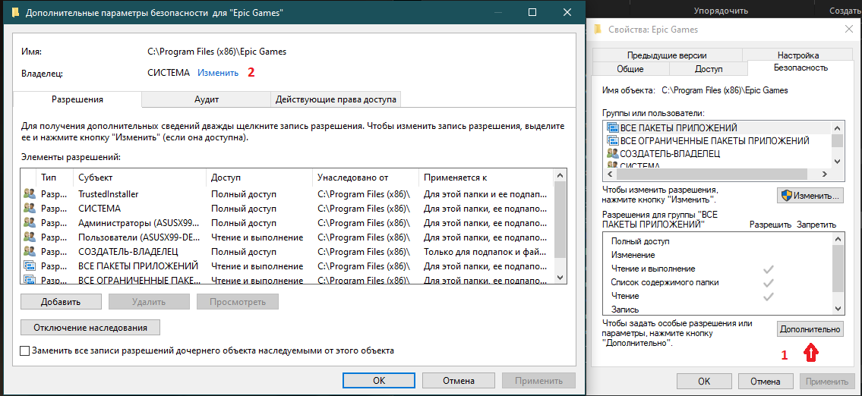
Task: Open the Доступ tab in Properties
Action: [x=708, y=68]
